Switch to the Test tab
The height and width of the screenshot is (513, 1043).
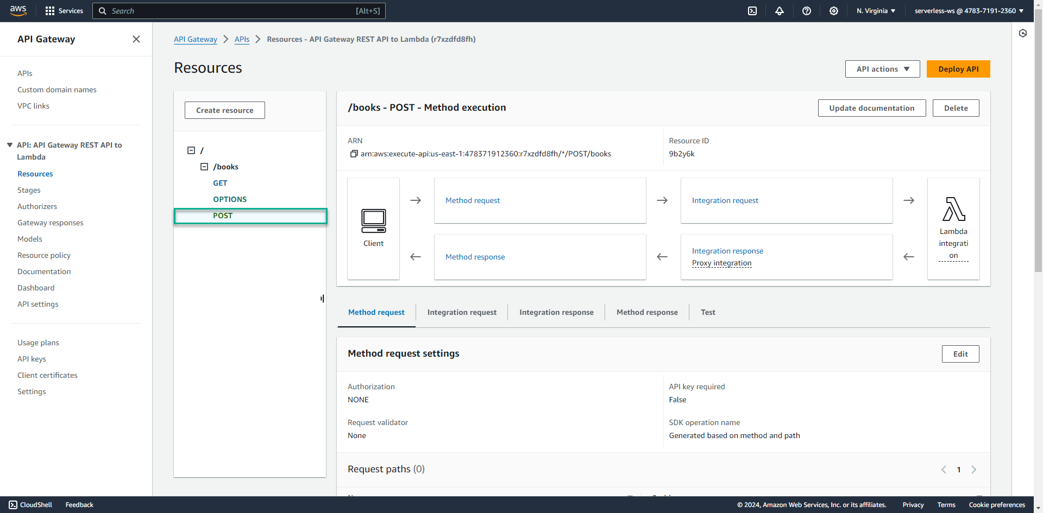coord(708,312)
